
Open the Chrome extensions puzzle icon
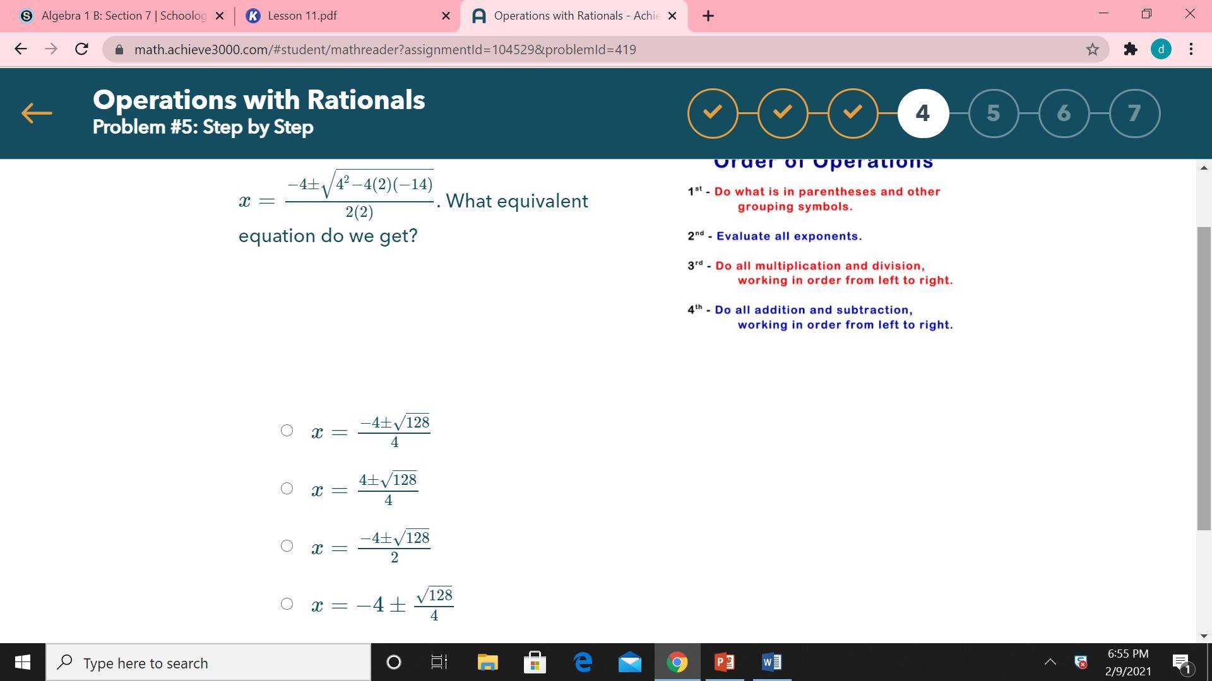pyautogui.click(x=1130, y=49)
